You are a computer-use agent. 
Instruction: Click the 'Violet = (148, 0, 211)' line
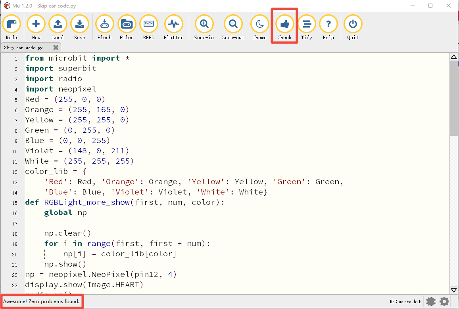click(x=77, y=151)
